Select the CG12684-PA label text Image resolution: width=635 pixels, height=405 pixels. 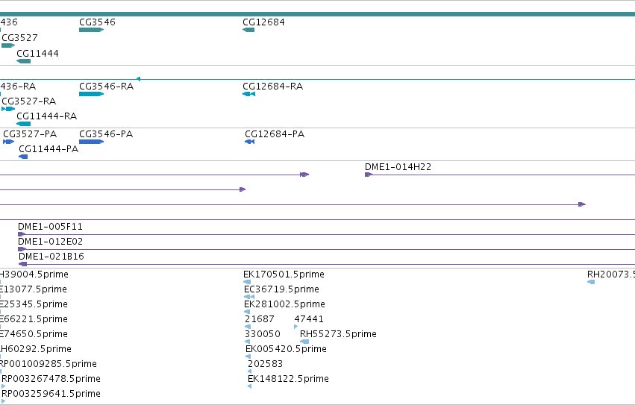(x=275, y=134)
